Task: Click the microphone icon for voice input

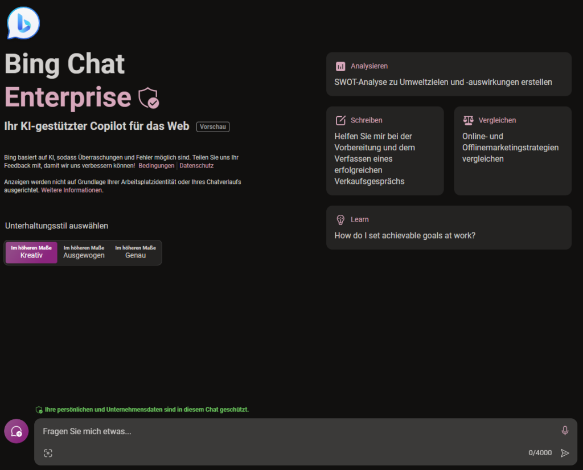Action: 565,431
